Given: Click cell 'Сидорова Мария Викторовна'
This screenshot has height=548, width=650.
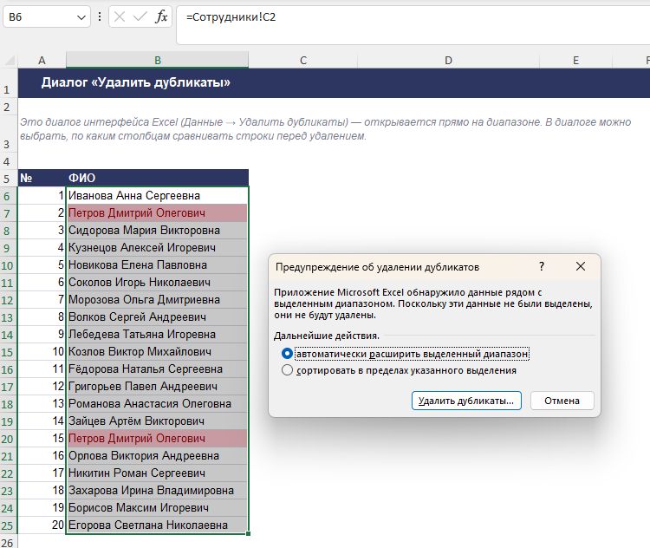Looking at the screenshot, I should [158, 231].
